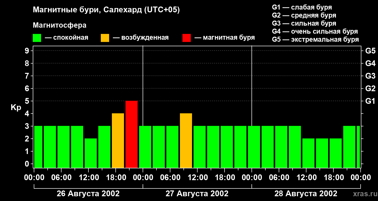This screenshot has height=201, width=378.
Task: Click the "— спокойная" legend label
Action: (x=67, y=38)
